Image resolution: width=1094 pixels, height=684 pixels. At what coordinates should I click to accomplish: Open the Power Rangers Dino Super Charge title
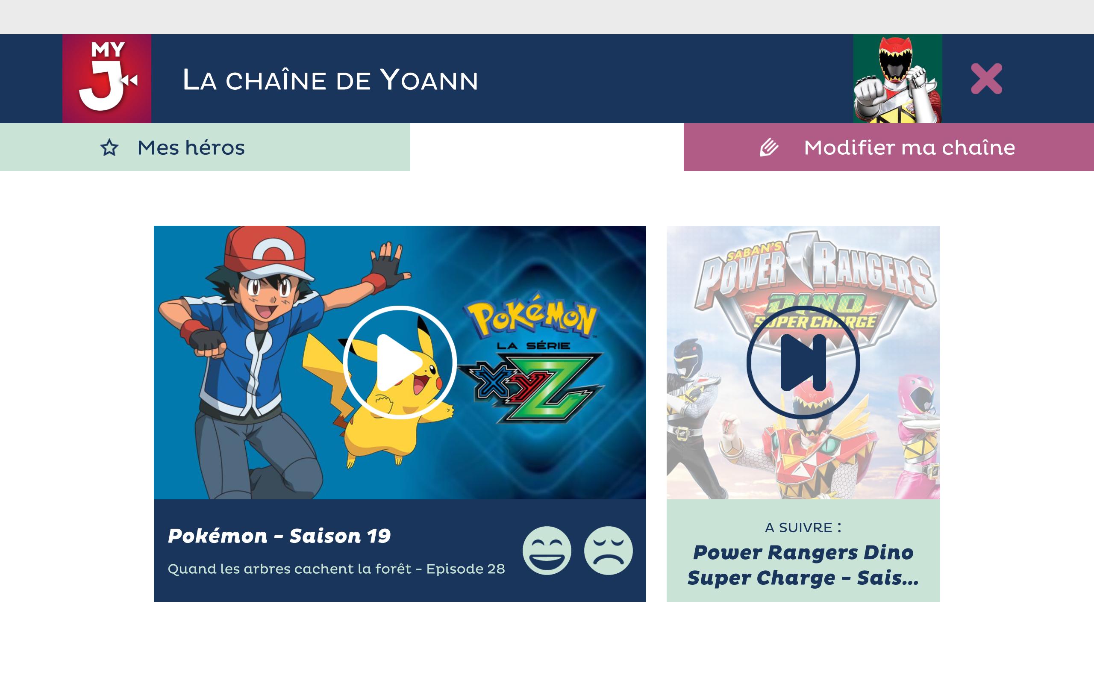(x=803, y=565)
